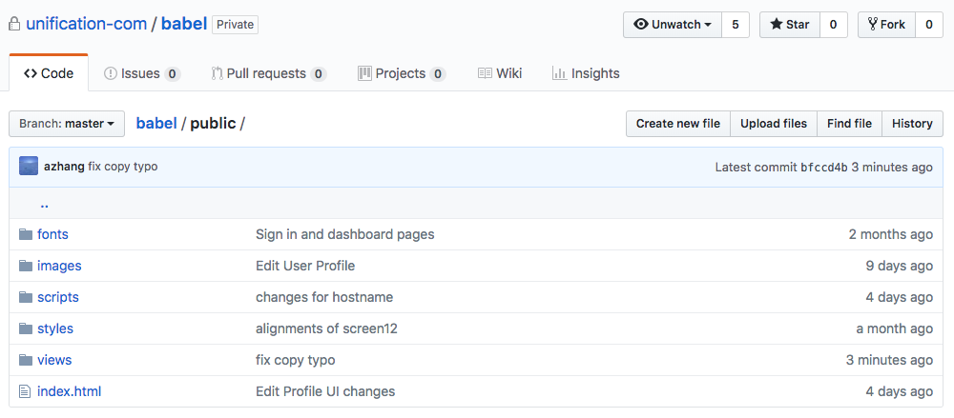Open the latest commit message 'fix copy typo'
Viewport: 954px width, 418px height.
(123, 167)
